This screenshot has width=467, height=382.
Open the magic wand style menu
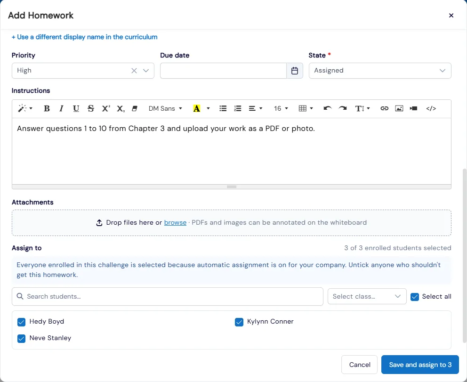[x=25, y=108]
